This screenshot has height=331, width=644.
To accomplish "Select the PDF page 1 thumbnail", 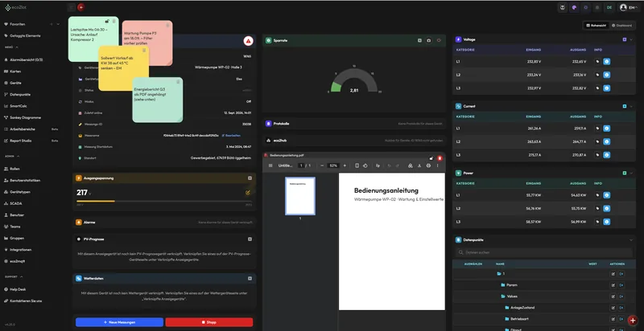I will tap(300, 196).
